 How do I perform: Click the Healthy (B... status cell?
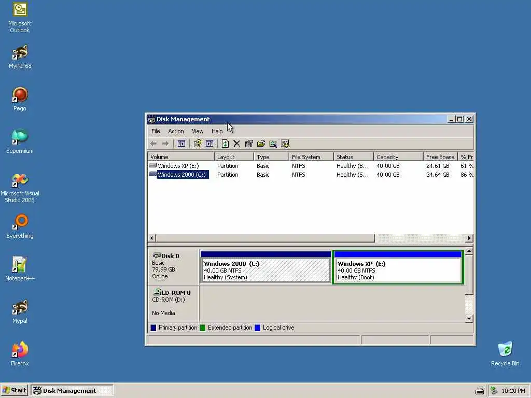click(352, 166)
